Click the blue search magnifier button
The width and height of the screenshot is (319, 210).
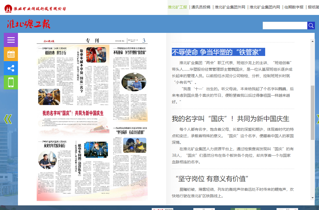pyautogui.click(x=311, y=26)
